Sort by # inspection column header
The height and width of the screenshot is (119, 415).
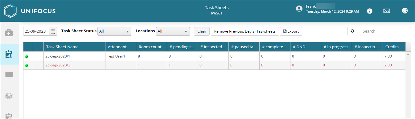point(367,47)
